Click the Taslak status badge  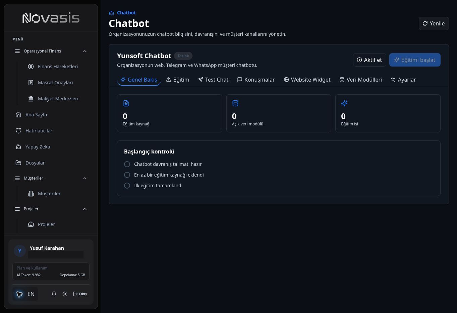tap(183, 56)
